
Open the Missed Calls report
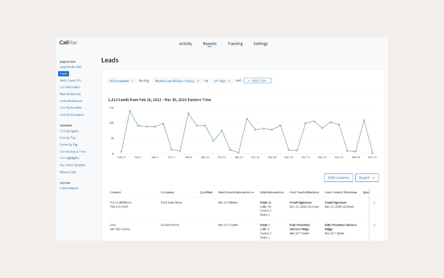click(68, 172)
